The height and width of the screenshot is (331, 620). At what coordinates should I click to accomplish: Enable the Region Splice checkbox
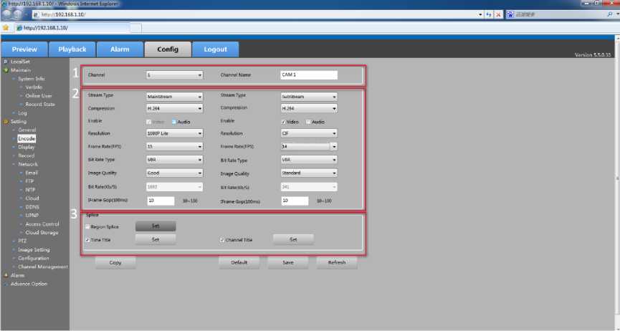pos(88,227)
